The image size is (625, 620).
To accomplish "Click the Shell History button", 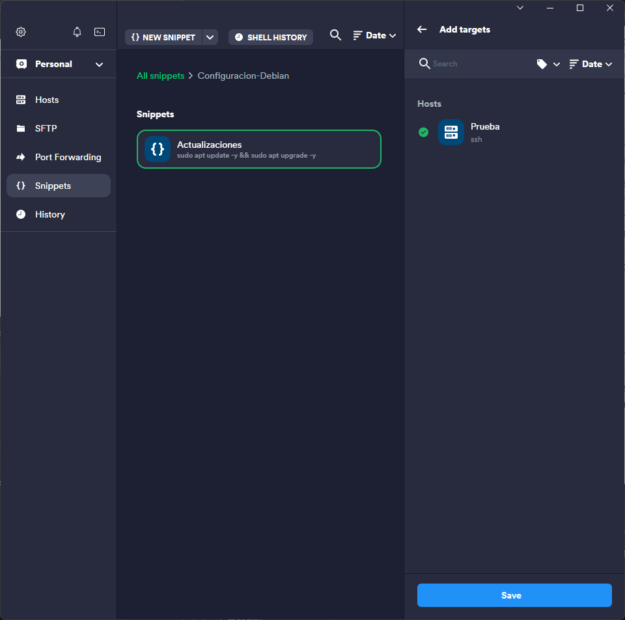I will pos(270,37).
